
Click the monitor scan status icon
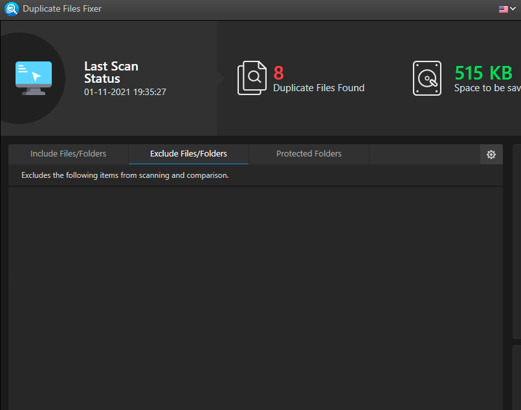tap(34, 78)
